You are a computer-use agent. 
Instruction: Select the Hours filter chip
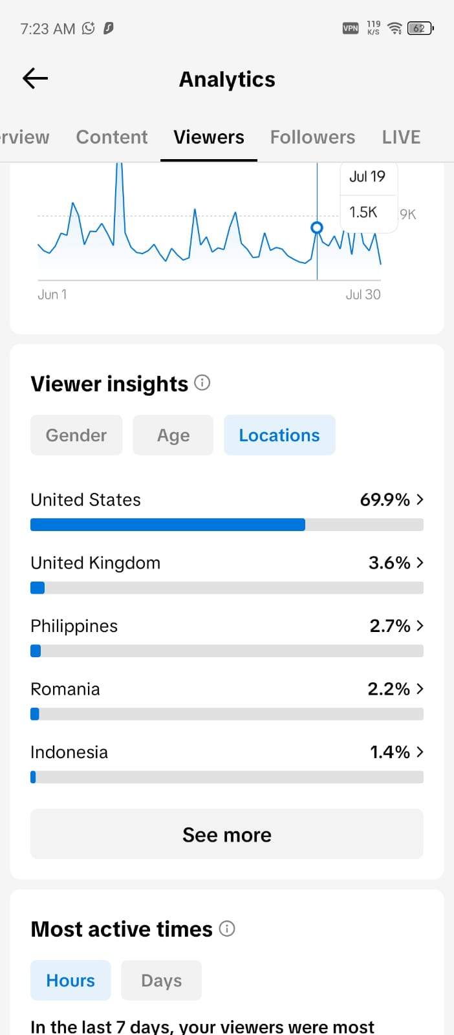click(70, 981)
